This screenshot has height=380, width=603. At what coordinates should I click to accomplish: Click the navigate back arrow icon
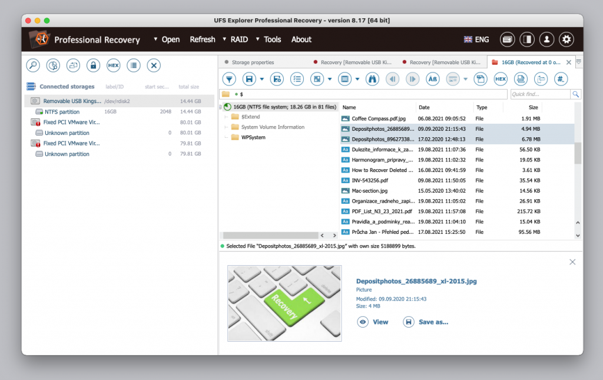pos(393,78)
